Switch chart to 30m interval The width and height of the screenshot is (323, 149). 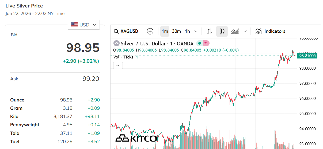pyautogui.click(x=176, y=31)
